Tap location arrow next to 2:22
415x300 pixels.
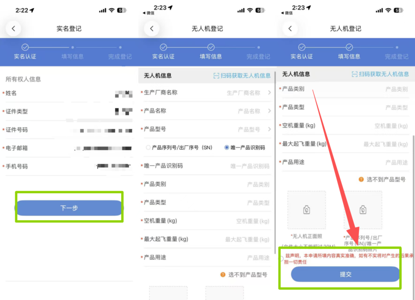32,10
